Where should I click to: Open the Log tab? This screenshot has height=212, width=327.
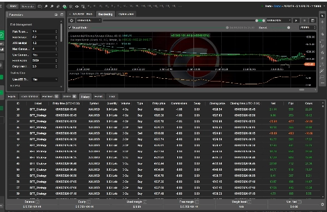[112, 97]
